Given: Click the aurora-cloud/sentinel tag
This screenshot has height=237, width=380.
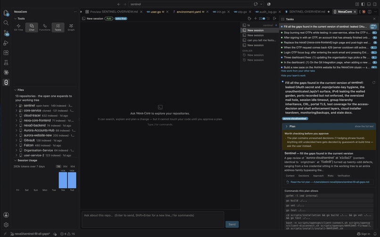Looking at the screenshot, I should coord(295,119).
